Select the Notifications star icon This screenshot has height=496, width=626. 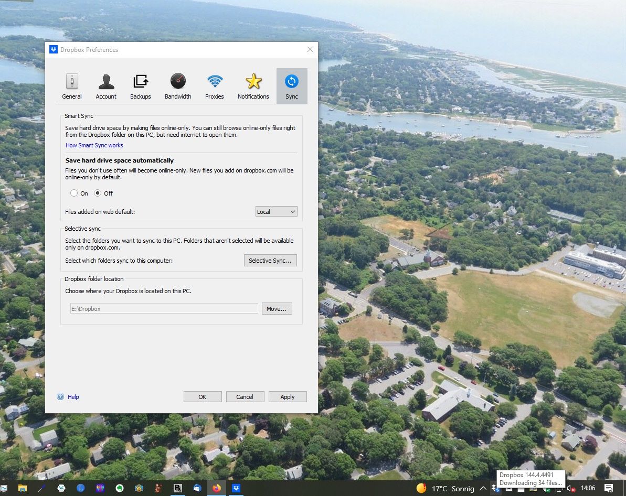(253, 81)
